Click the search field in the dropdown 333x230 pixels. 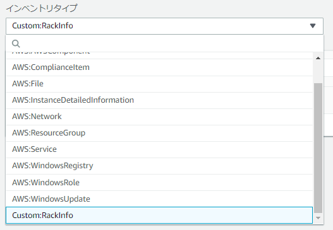point(164,43)
